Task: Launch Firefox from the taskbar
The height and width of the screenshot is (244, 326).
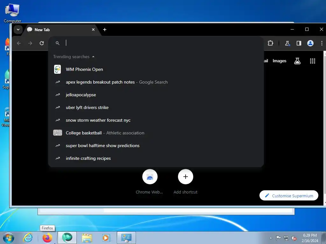Action: [x=47, y=238]
